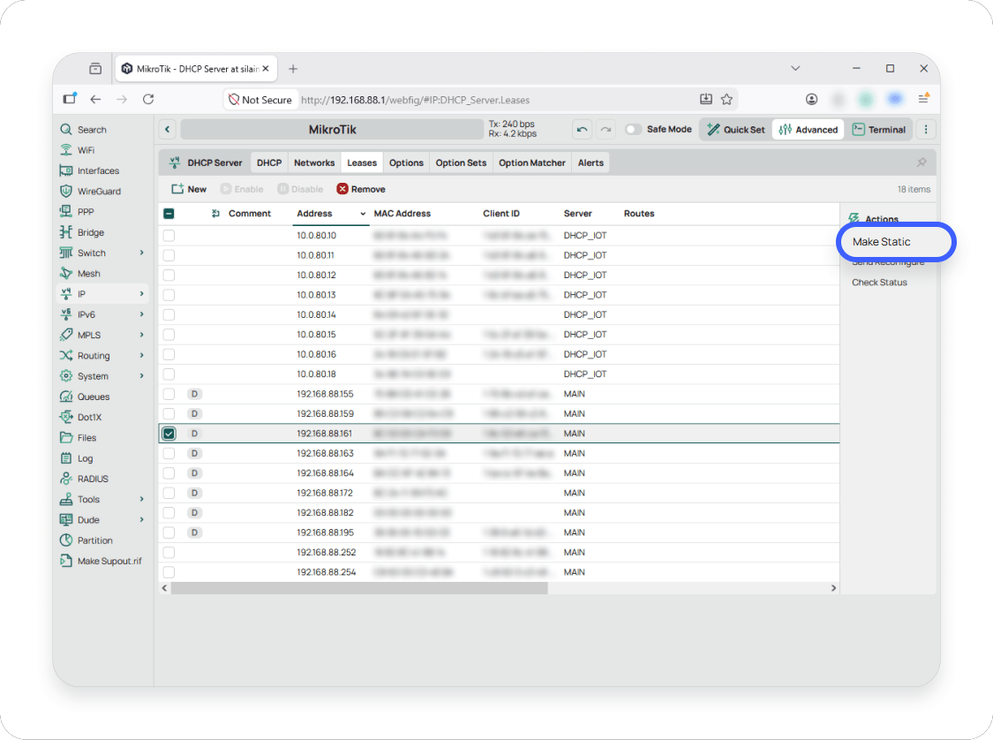This screenshot has height=740, width=993.
Task: Check the box for lease 192.168.88.254
Action: [169, 572]
